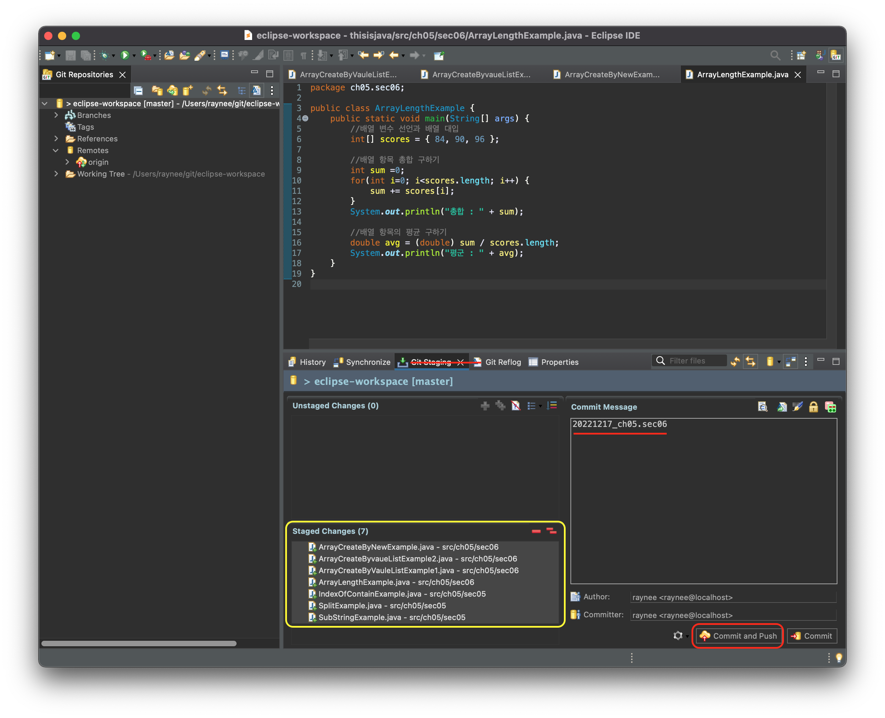Click Create a new Git Repository icon

(188, 90)
